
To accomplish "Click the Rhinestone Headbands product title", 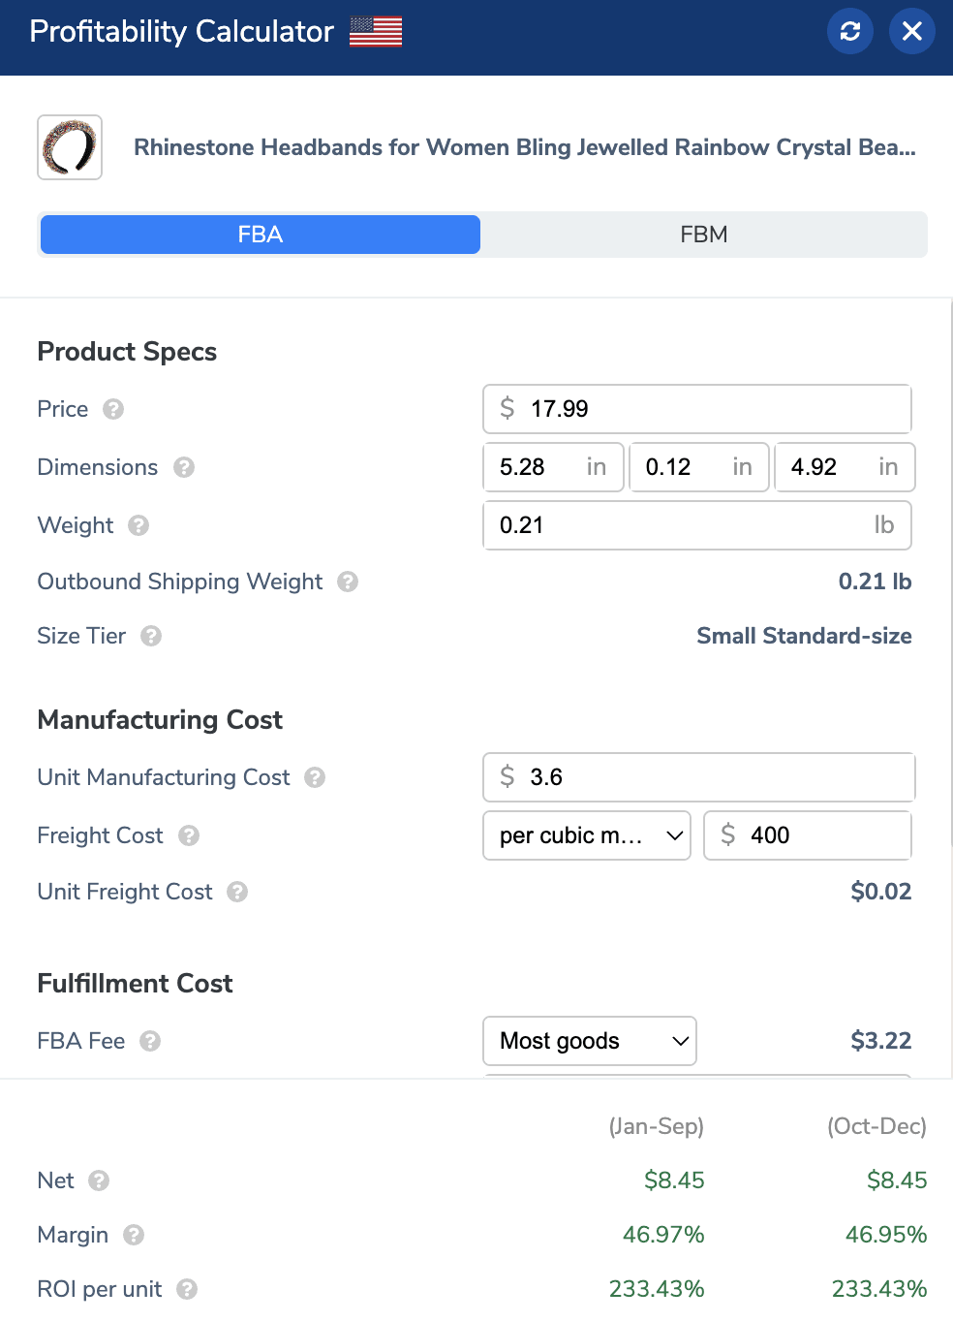I will [525, 147].
